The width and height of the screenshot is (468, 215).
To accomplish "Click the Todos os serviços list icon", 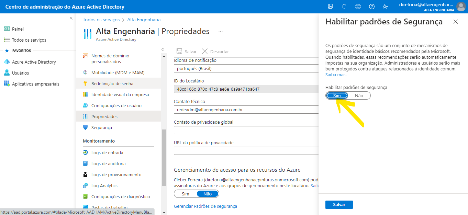I will (7, 40).
